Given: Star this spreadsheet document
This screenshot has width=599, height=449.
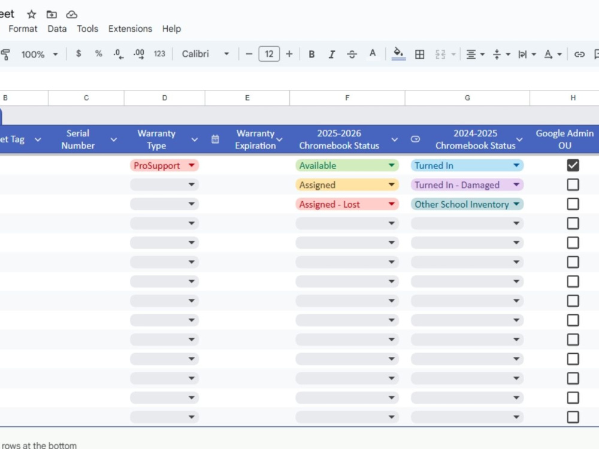Looking at the screenshot, I should (x=31, y=14).
